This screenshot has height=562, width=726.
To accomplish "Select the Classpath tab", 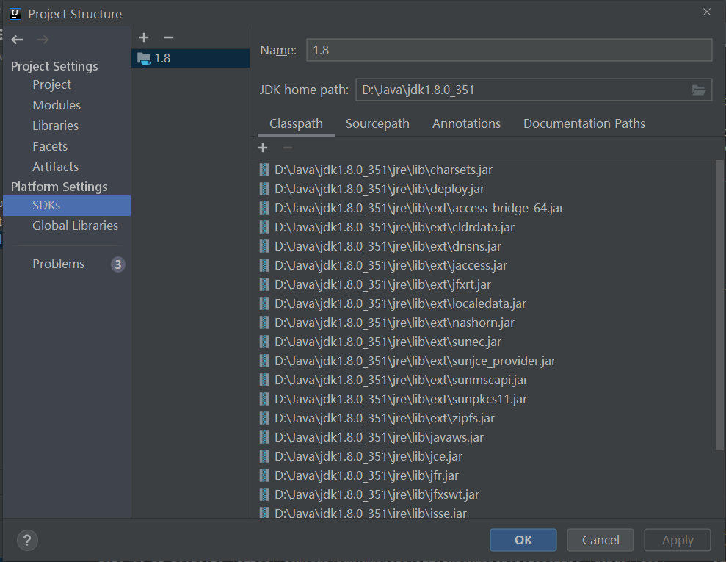I will [296, 123].
